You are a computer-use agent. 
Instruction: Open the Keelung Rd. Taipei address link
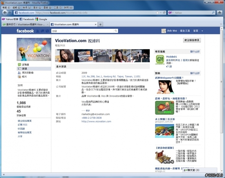[x=111, y=76]
